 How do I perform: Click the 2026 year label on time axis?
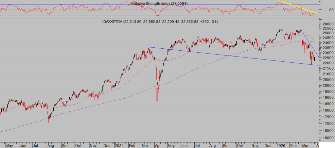point(281,144)
